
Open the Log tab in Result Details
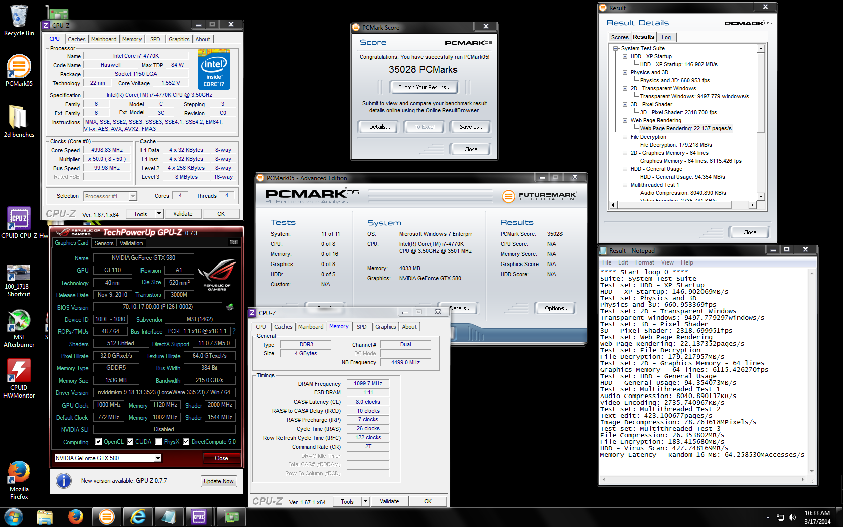point(666,37)
